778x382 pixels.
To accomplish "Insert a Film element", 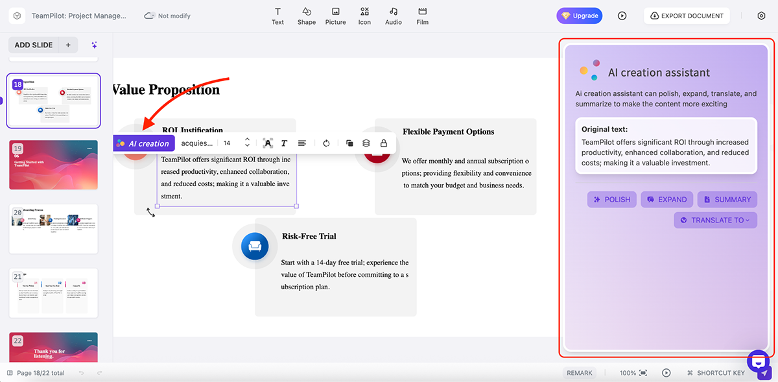I will (x=422, y=16).
